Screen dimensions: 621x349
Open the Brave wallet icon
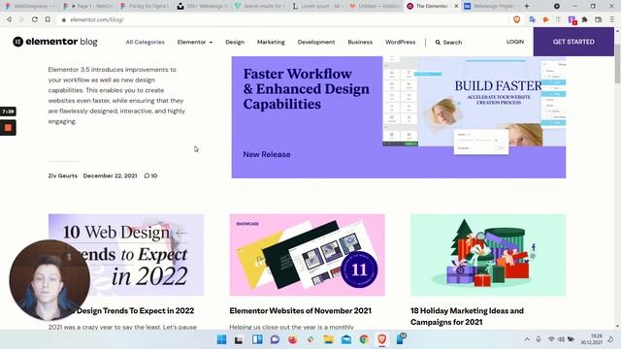(x=599, y=19)
